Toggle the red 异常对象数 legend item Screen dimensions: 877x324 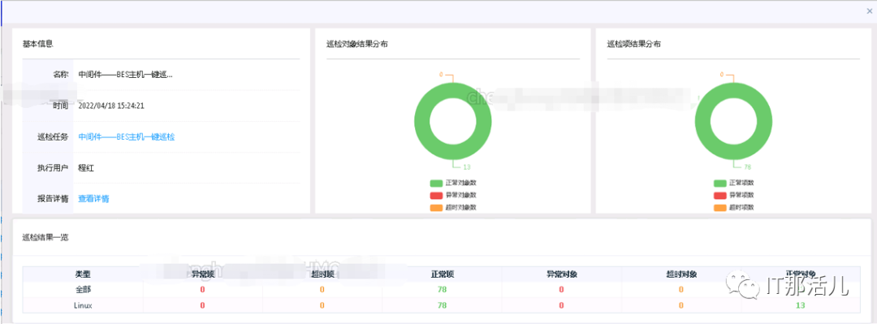[453, 196]
